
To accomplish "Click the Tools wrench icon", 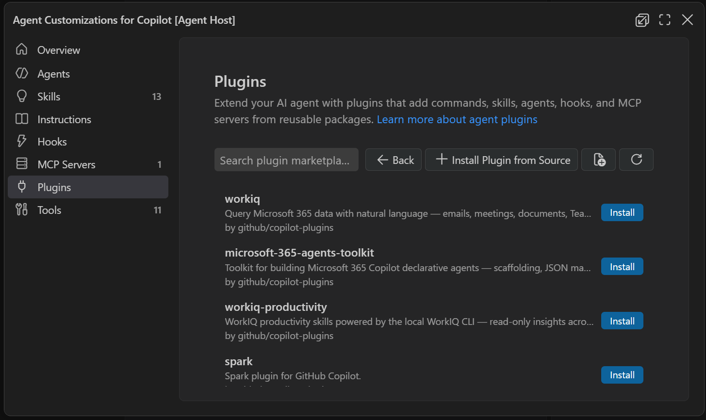I will pos(21,210).
